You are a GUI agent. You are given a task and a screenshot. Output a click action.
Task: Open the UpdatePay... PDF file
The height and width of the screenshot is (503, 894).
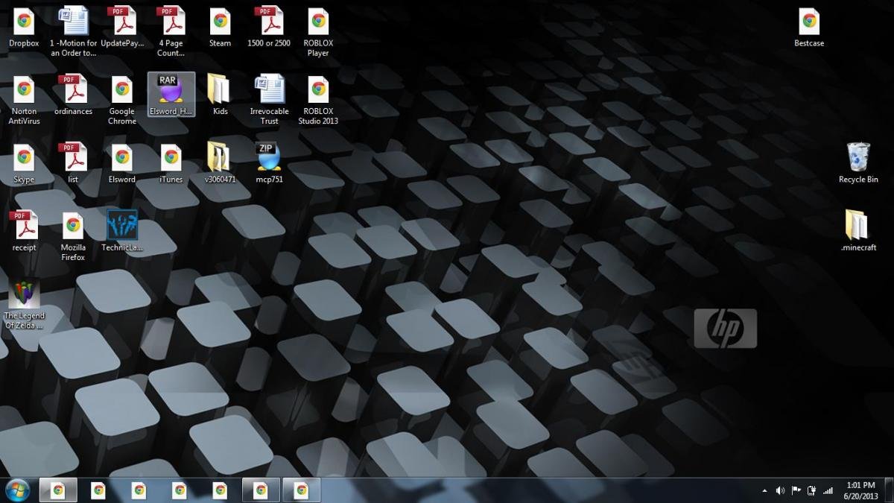(122, 28)
